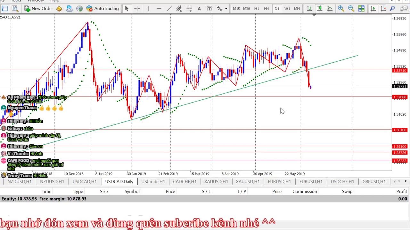Click the 1.32088 price level label
The image size is (410, 230).
coord(400,97)
